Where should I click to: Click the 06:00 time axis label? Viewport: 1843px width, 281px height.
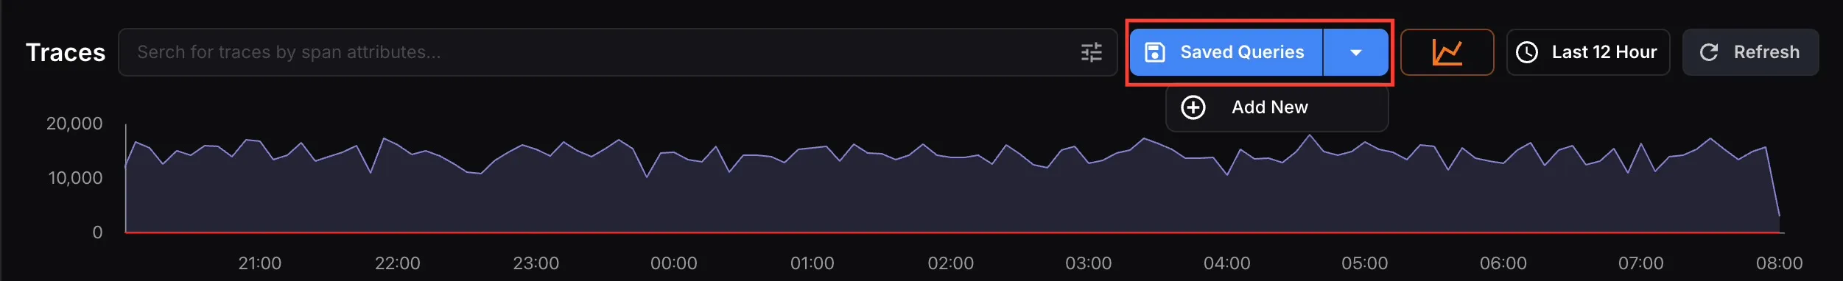point(1503,263)
